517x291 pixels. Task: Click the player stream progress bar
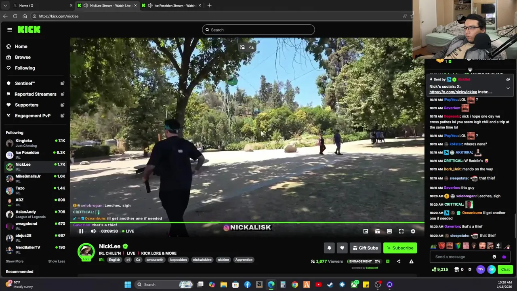pos(247,223)
